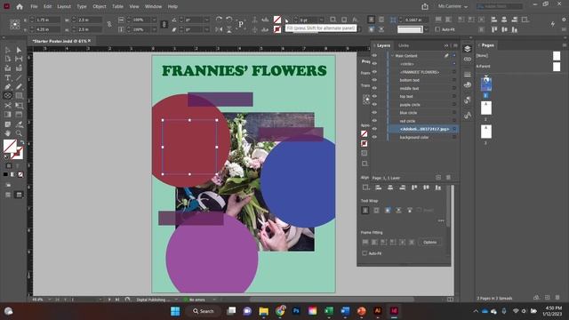Open the rotation angle dropdown
Image resolution: width=569 pixels, height=320 pixels.
[206, 20]
